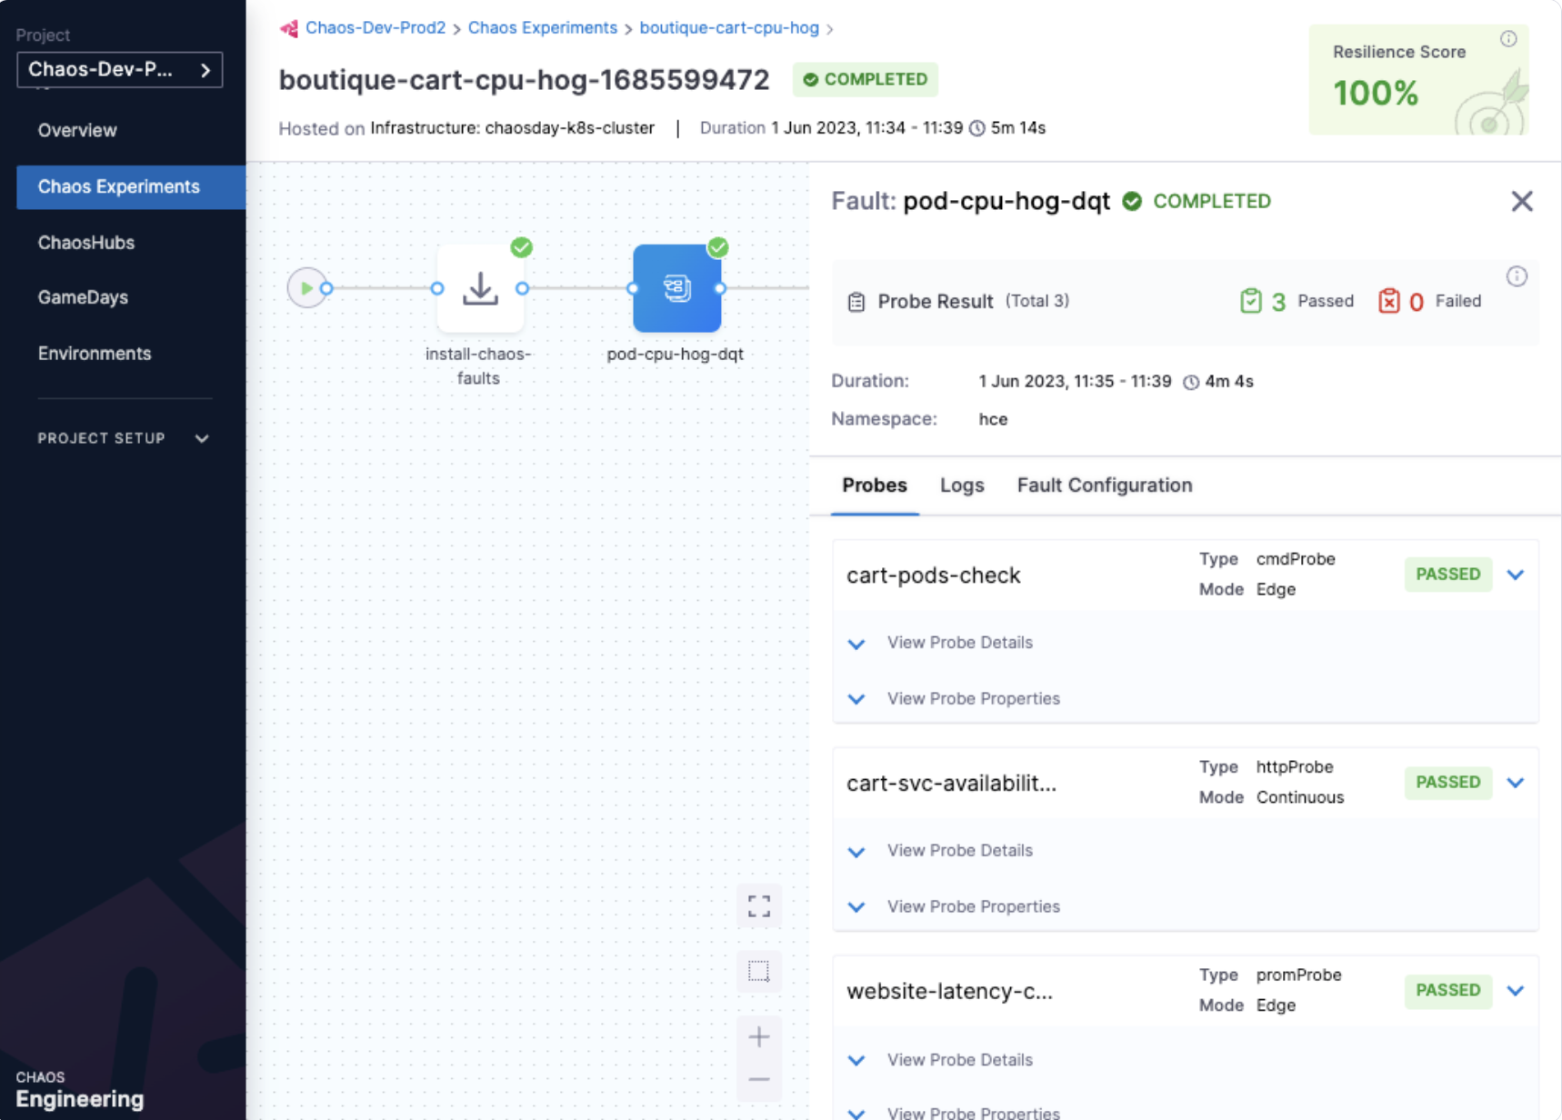1562x1120 pixels.
Task: Select the pod-cpu-hog-dqt fault node icon
Action: pos(676,288)
